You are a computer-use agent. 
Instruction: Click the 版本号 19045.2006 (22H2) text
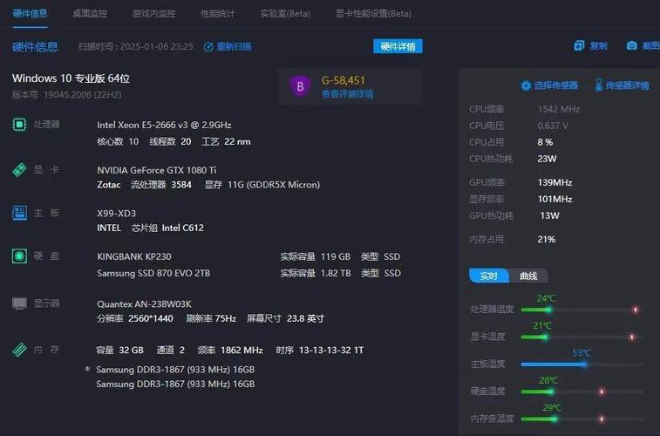pos(66,94)
